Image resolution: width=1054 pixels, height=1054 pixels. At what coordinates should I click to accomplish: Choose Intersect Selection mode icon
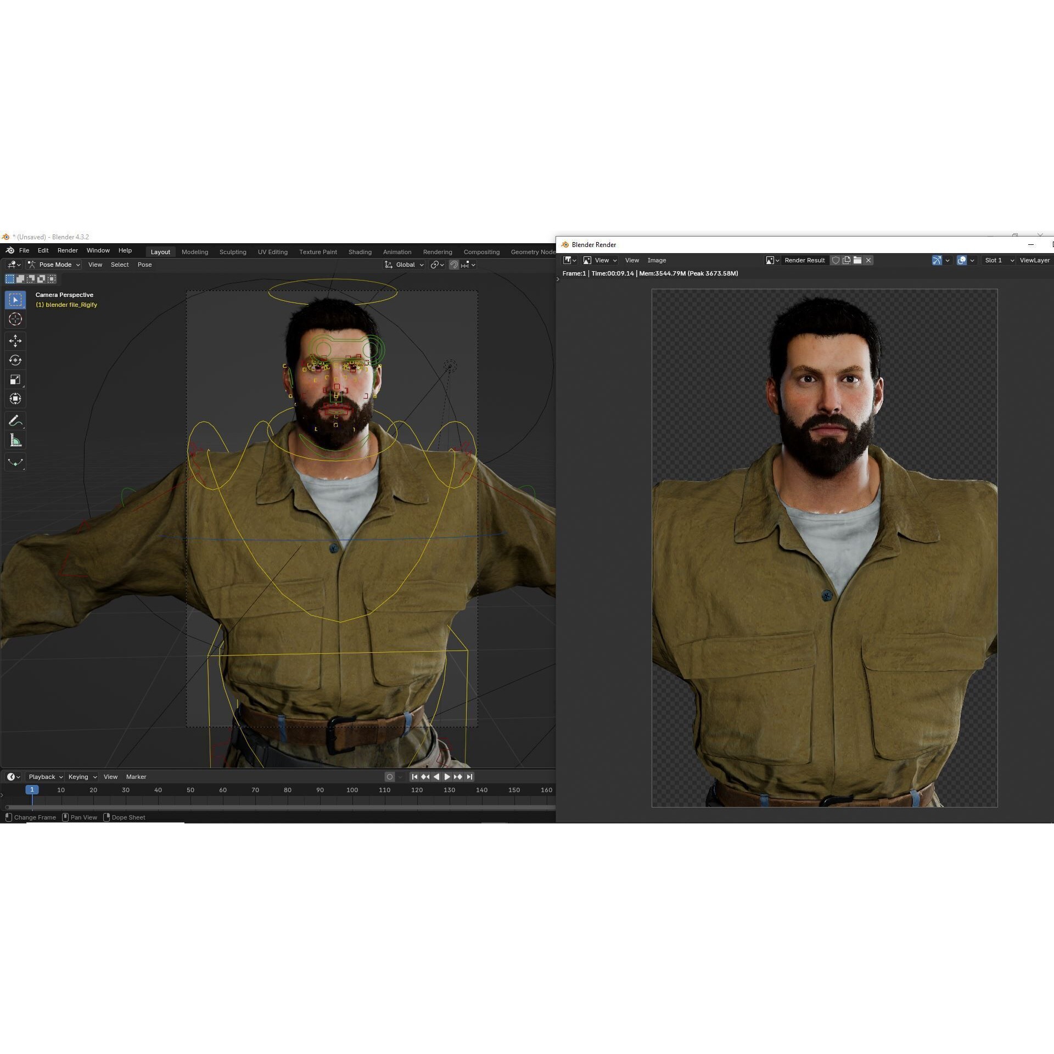(x=52, y=279)
